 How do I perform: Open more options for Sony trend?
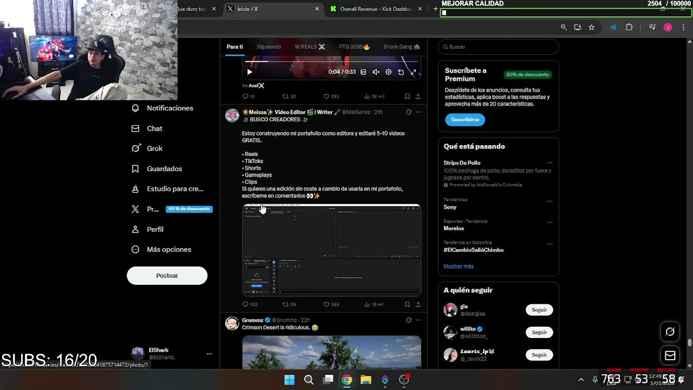(550, 201)
